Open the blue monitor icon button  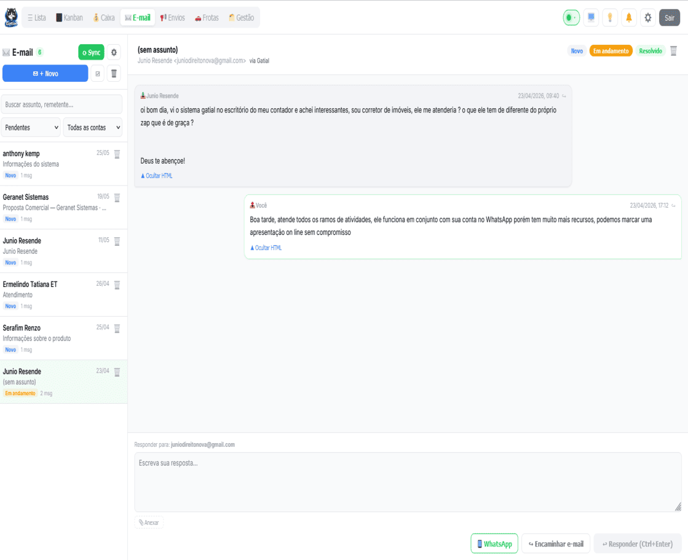pyautogui.click(x=591, y=18)
